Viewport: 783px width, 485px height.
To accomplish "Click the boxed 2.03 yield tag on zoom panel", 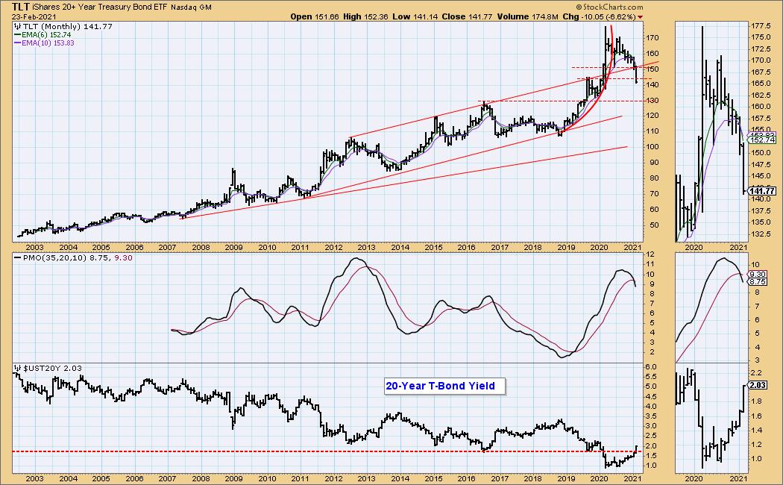I will click(x=758, y=385).
